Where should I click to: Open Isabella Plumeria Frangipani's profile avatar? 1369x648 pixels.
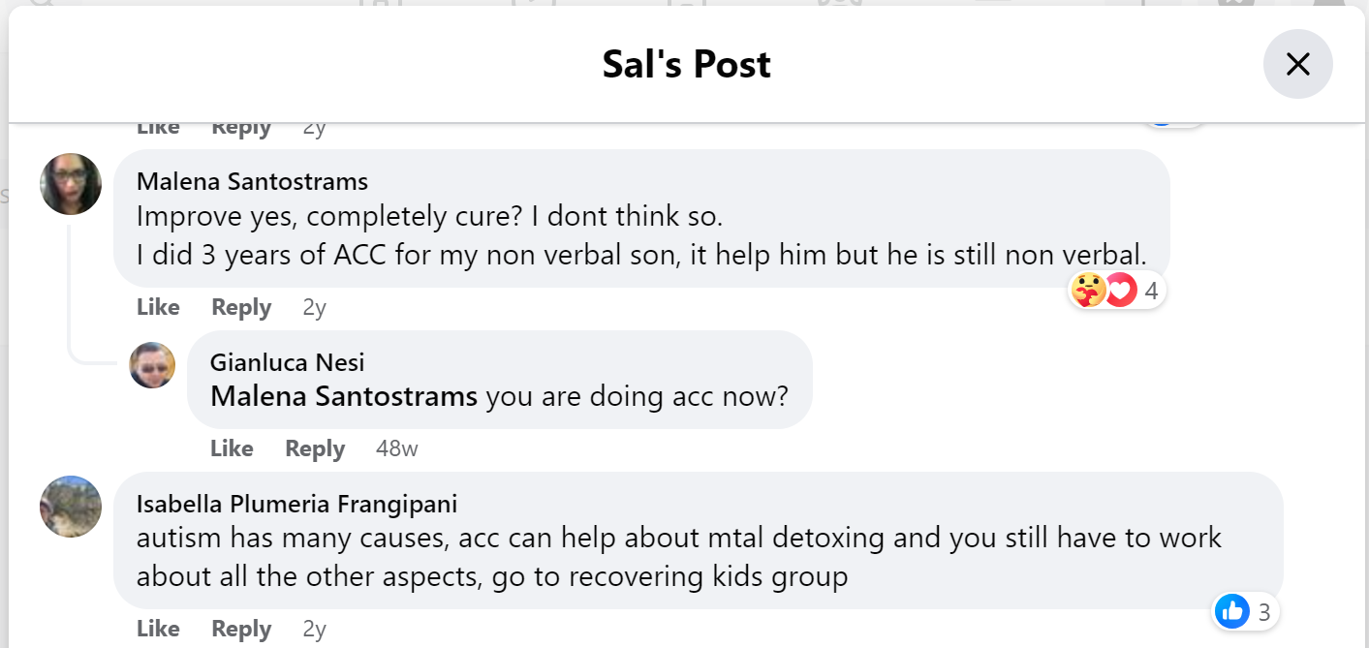point(71,506)
